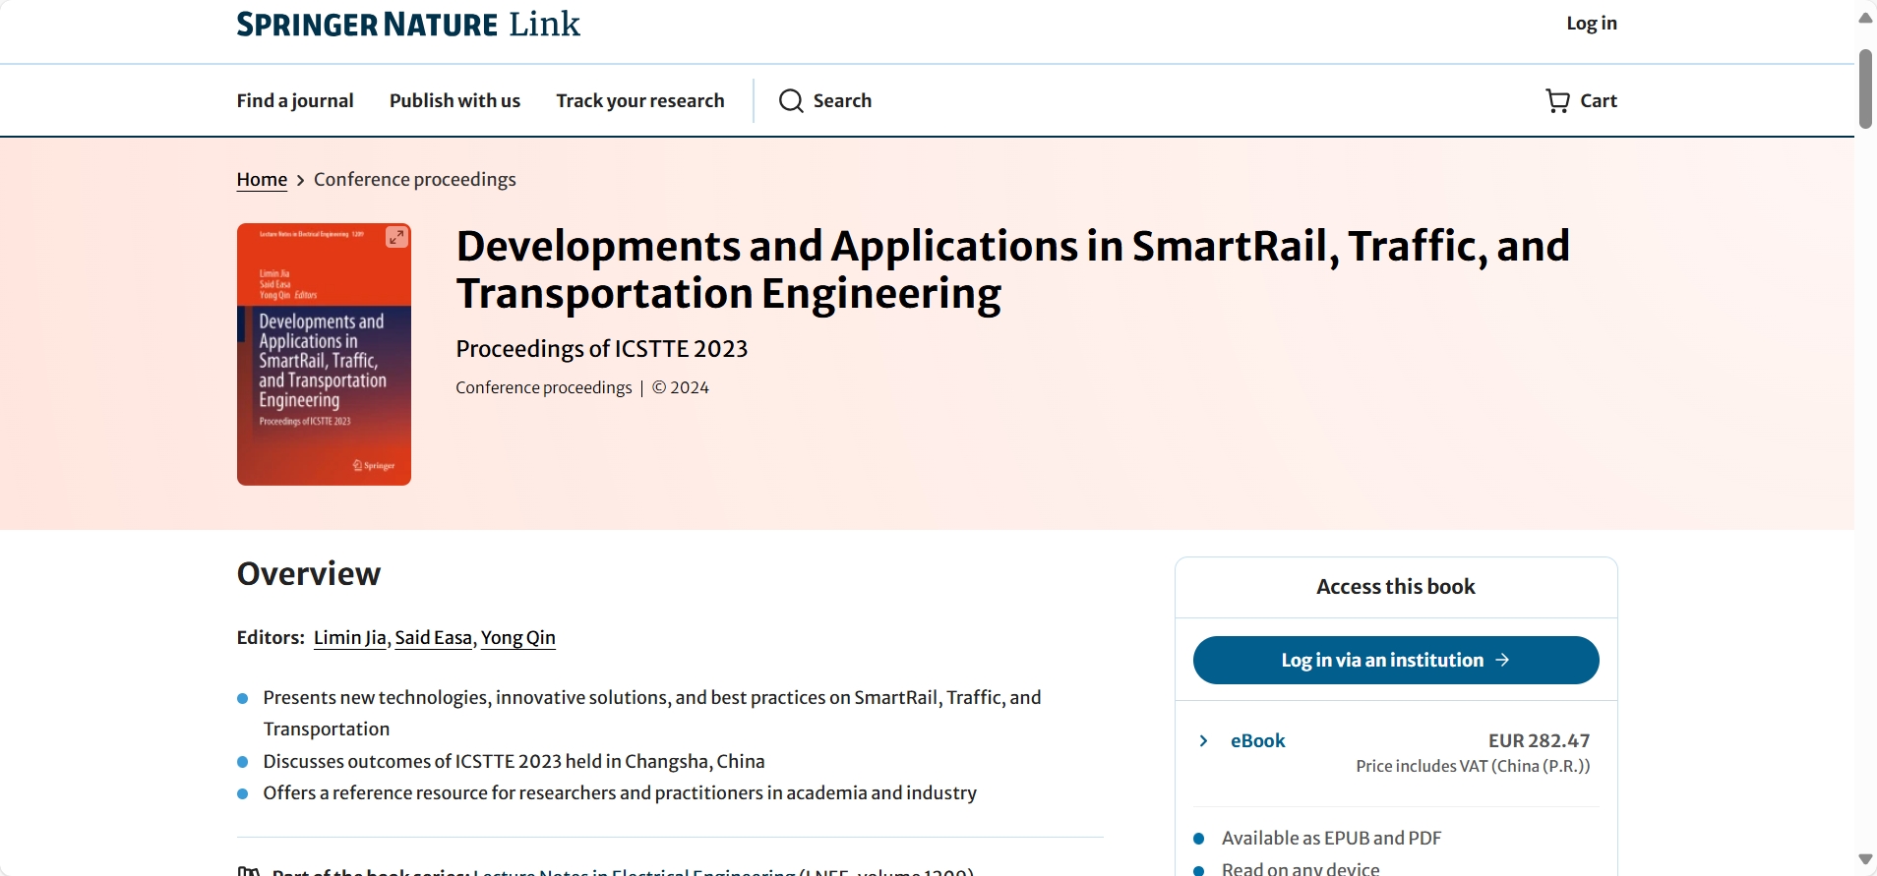
Task: Click the Access this book heading
Action: [x=1396, y=587]
